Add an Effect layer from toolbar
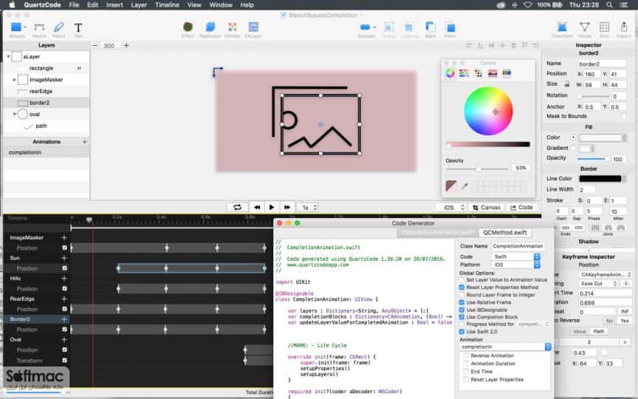 coord(188,27)
